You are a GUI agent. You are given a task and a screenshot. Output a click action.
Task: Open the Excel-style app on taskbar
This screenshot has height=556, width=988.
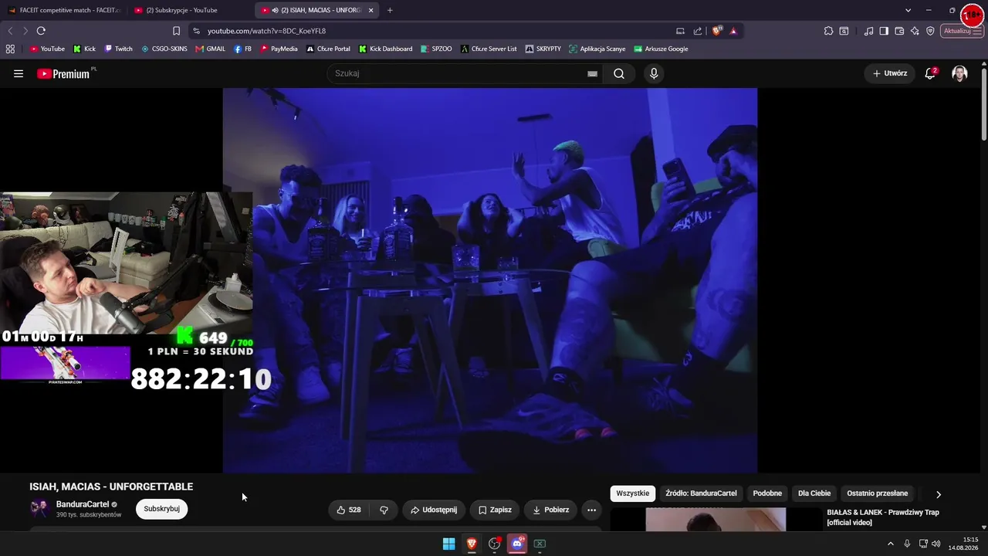point(540,544)
